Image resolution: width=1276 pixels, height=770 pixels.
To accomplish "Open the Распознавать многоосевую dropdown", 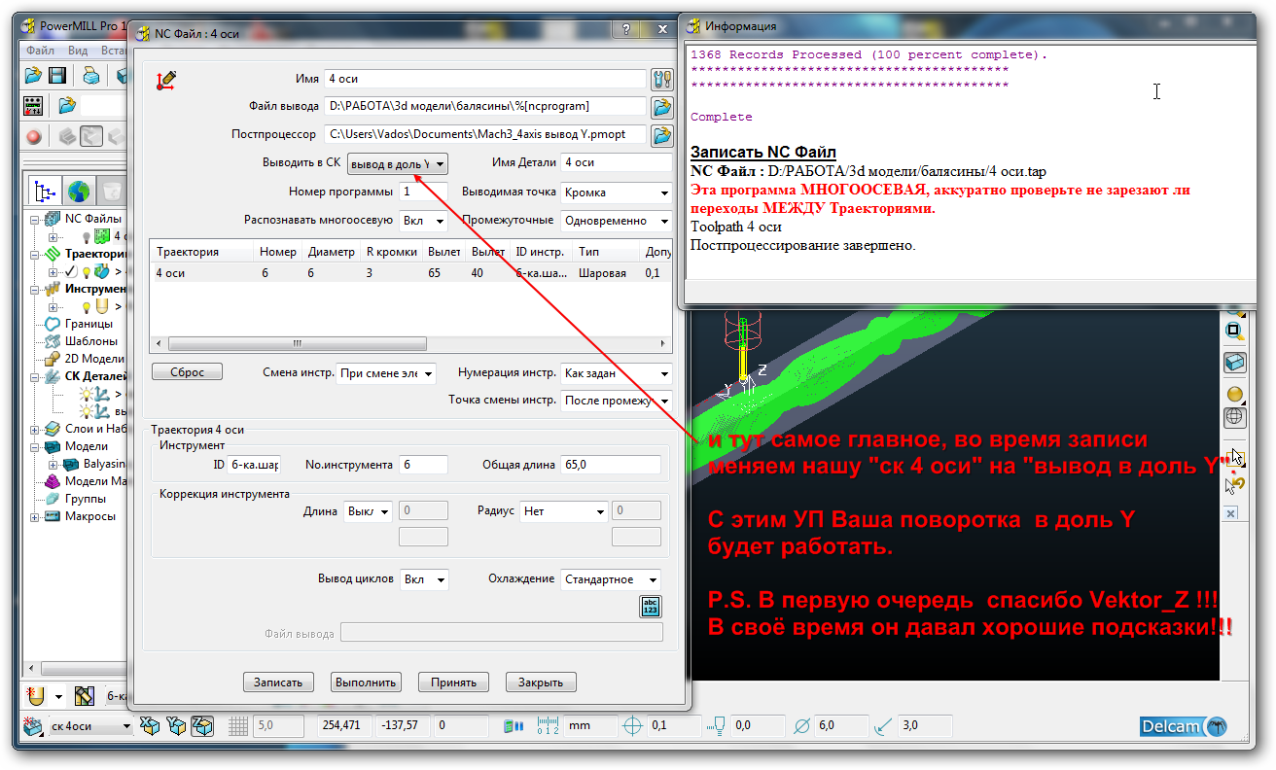I will pos(423,221).
